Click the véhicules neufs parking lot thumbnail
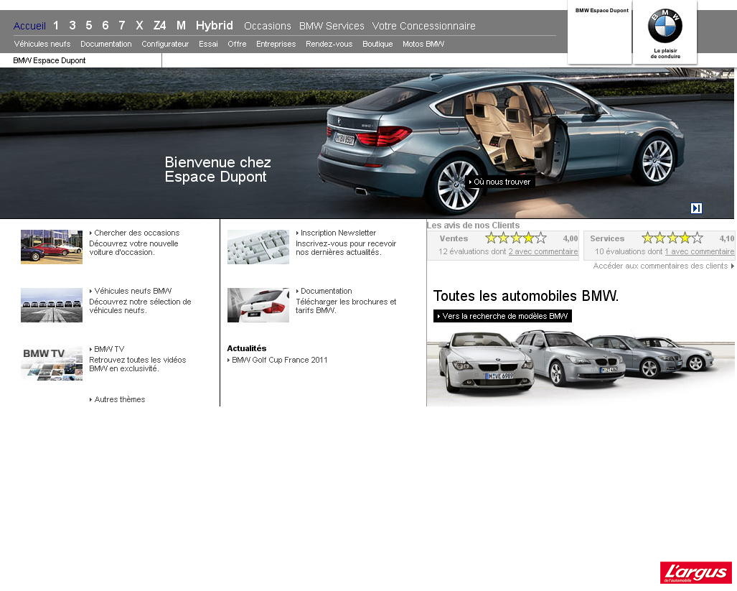The width and height of the screenshot is (737, 591). 51,304
